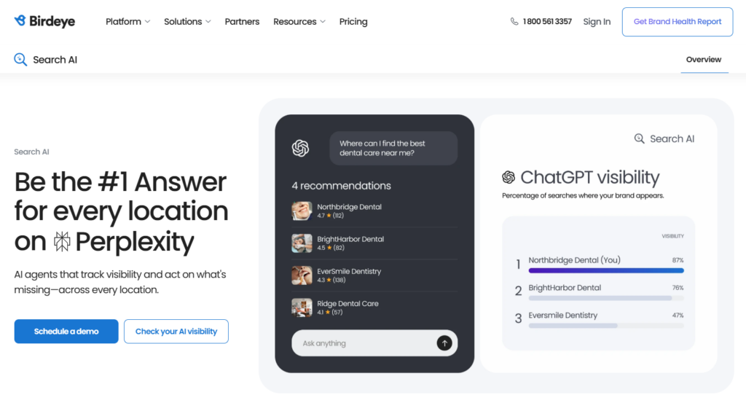Click ChatGPT icon beside visibility heading
The image size is (746, 419).
click(509, 177)
